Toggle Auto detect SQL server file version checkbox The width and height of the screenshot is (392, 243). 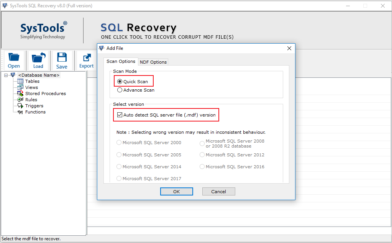pos(120,115)
